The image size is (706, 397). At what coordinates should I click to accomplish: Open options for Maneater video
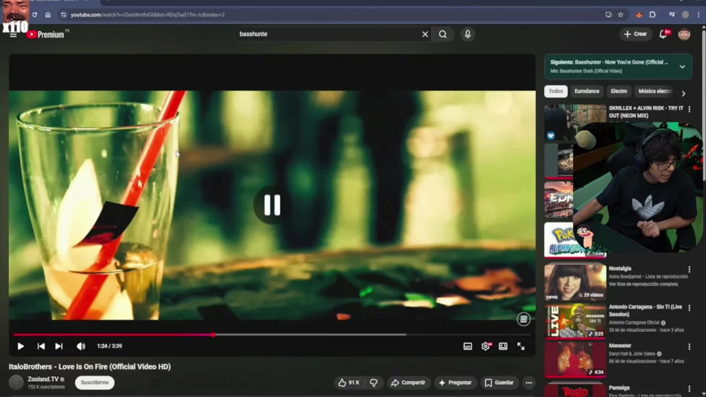point(689,347)
